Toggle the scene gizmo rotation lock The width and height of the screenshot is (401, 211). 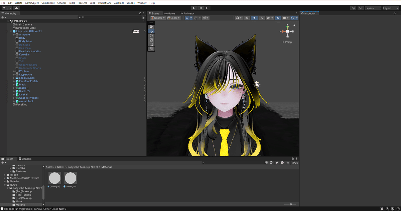294,25
